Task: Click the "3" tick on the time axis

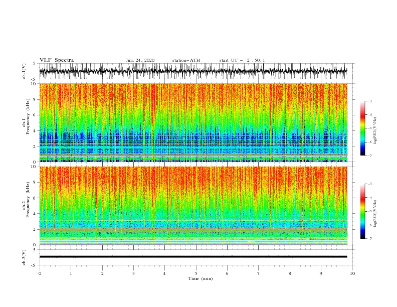Action: pyautogui.click(x=133, y=273)
